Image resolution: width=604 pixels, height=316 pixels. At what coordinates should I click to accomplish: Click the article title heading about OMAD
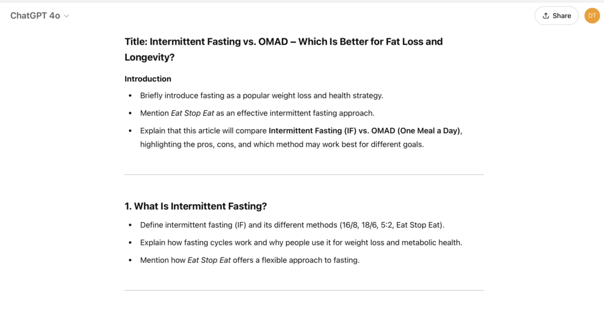pos(284,50)
